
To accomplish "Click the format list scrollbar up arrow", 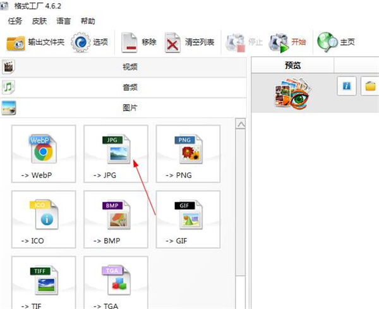I will [241, 124].
